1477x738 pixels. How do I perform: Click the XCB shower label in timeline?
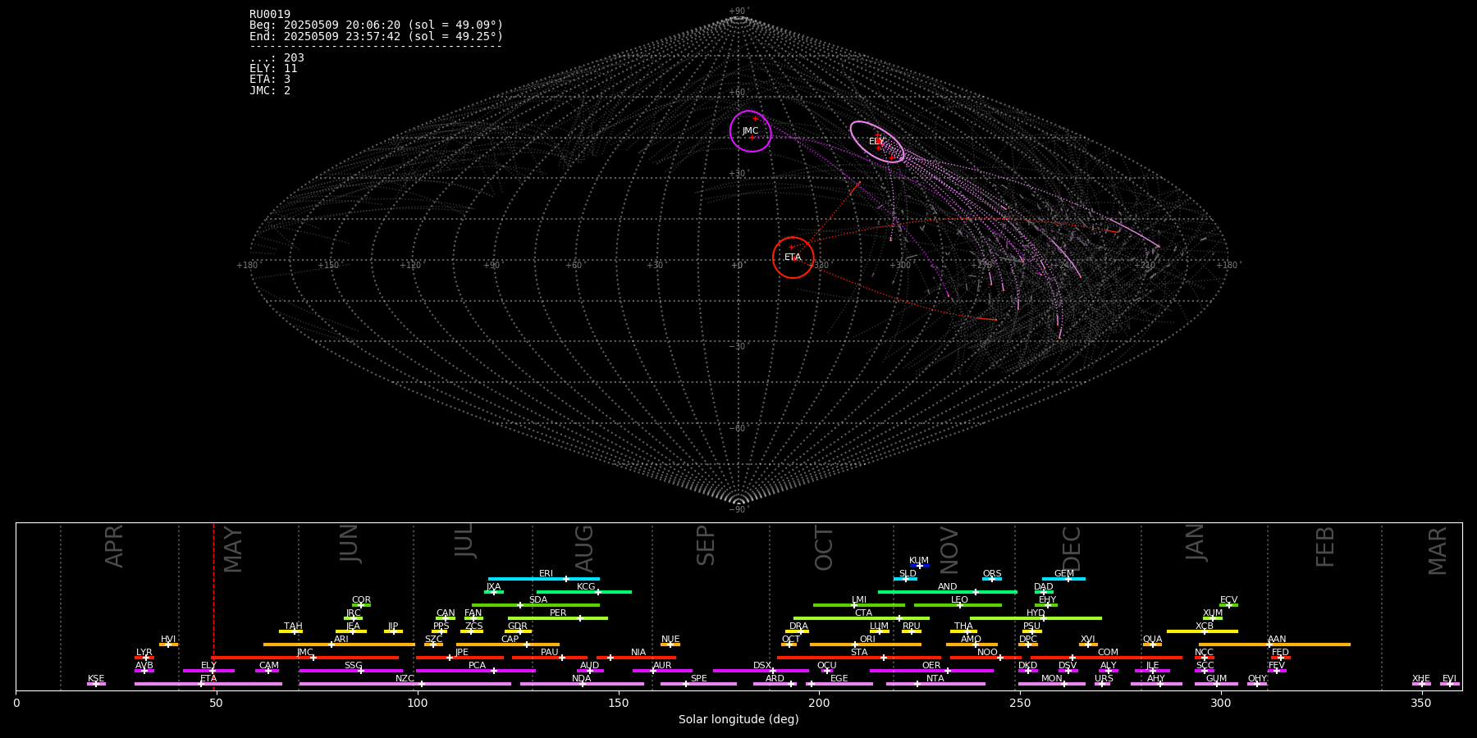(x=1205, y=626)
